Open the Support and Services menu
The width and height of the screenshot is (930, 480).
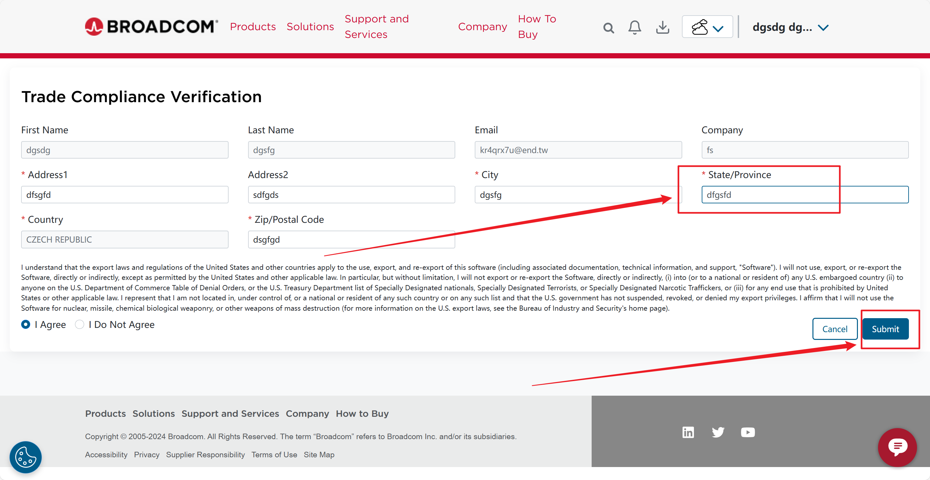pyautogui.click(x=377, y=27)
